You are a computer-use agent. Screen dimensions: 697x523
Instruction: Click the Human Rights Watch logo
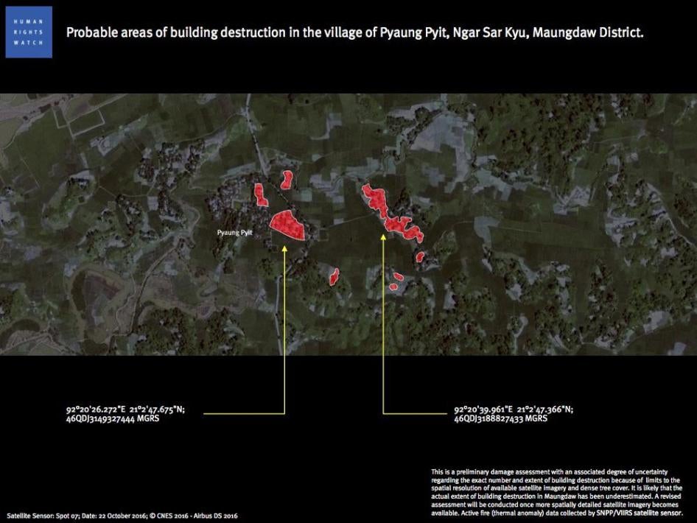(27, 32)
